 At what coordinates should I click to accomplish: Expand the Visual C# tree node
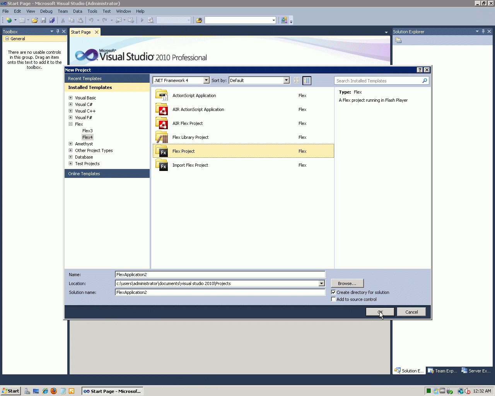pos(70,104)
